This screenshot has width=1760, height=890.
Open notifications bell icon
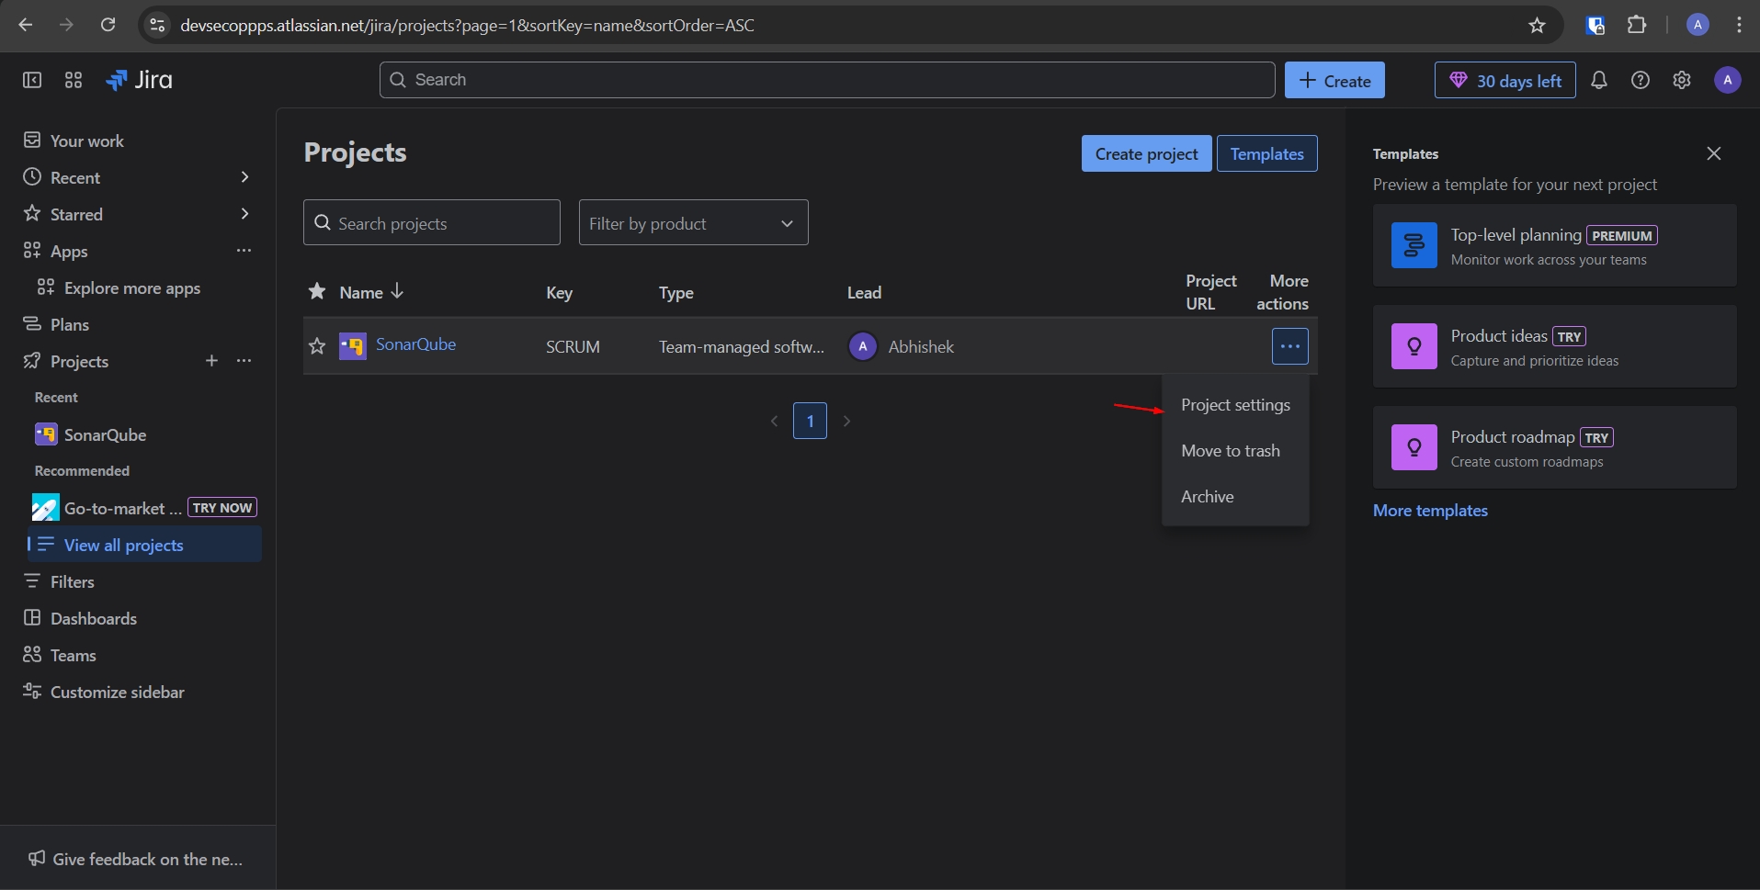(x=1599, y=80)
